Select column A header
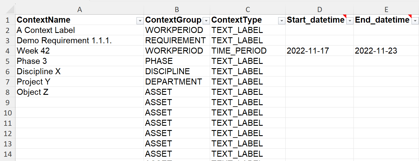The image size is (419, 161). pyautogui.click(x=80, y=10)
